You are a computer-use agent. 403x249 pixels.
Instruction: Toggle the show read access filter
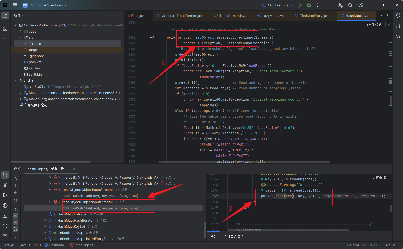click(x=15, y=216)
